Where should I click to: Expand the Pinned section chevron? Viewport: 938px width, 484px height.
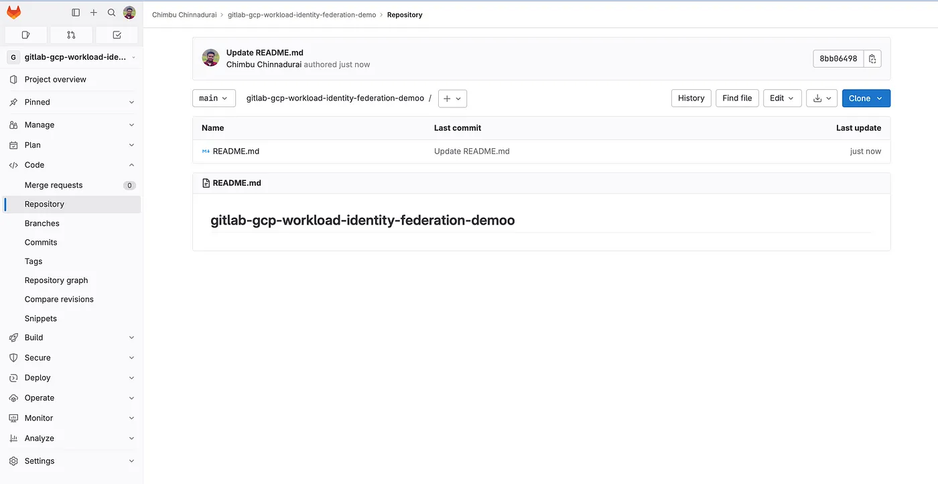(131, 102)
